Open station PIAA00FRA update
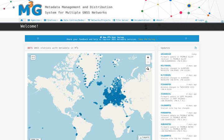 (x=166, y=85)
